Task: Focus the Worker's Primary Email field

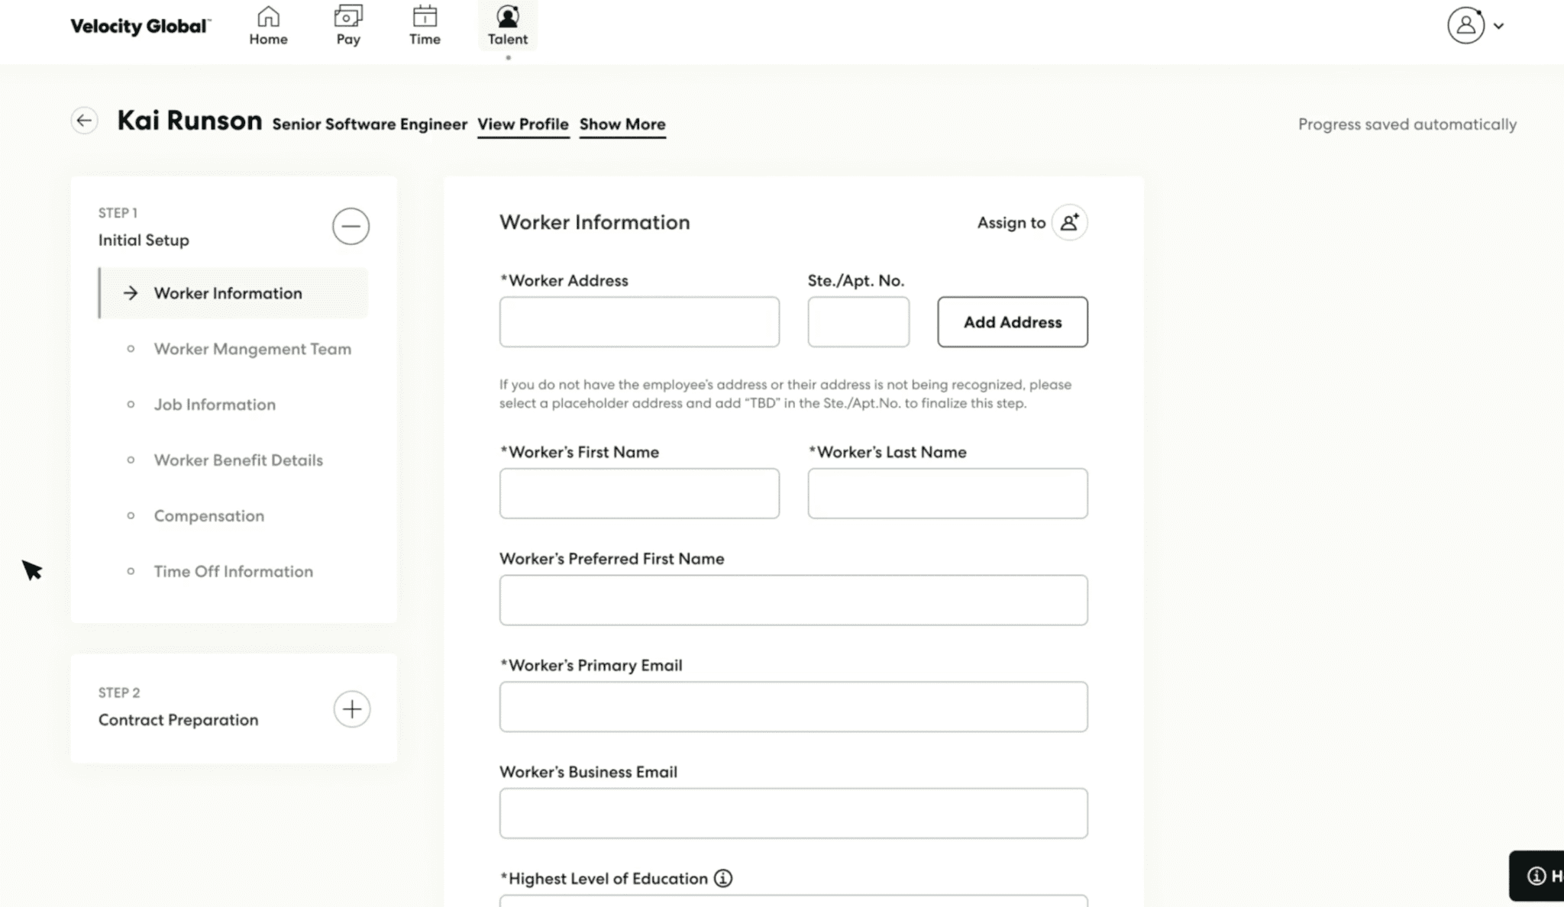Action: [x=793, y=707]
